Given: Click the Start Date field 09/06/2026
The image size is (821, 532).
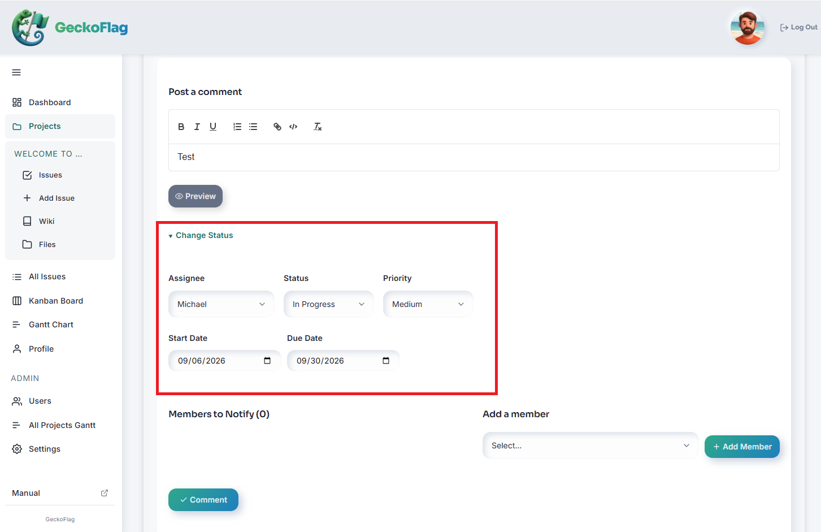Looking at the screenshot, I should (224, 361).
